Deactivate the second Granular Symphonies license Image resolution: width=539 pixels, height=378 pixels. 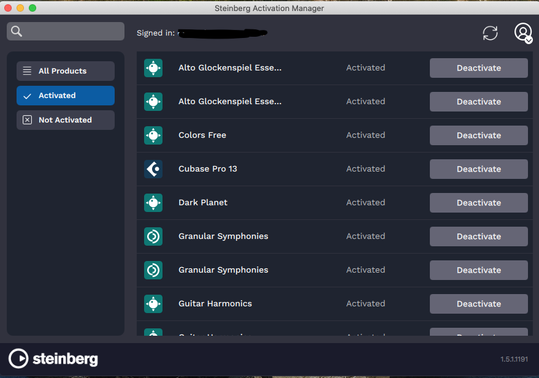click(x=478, y=270)
